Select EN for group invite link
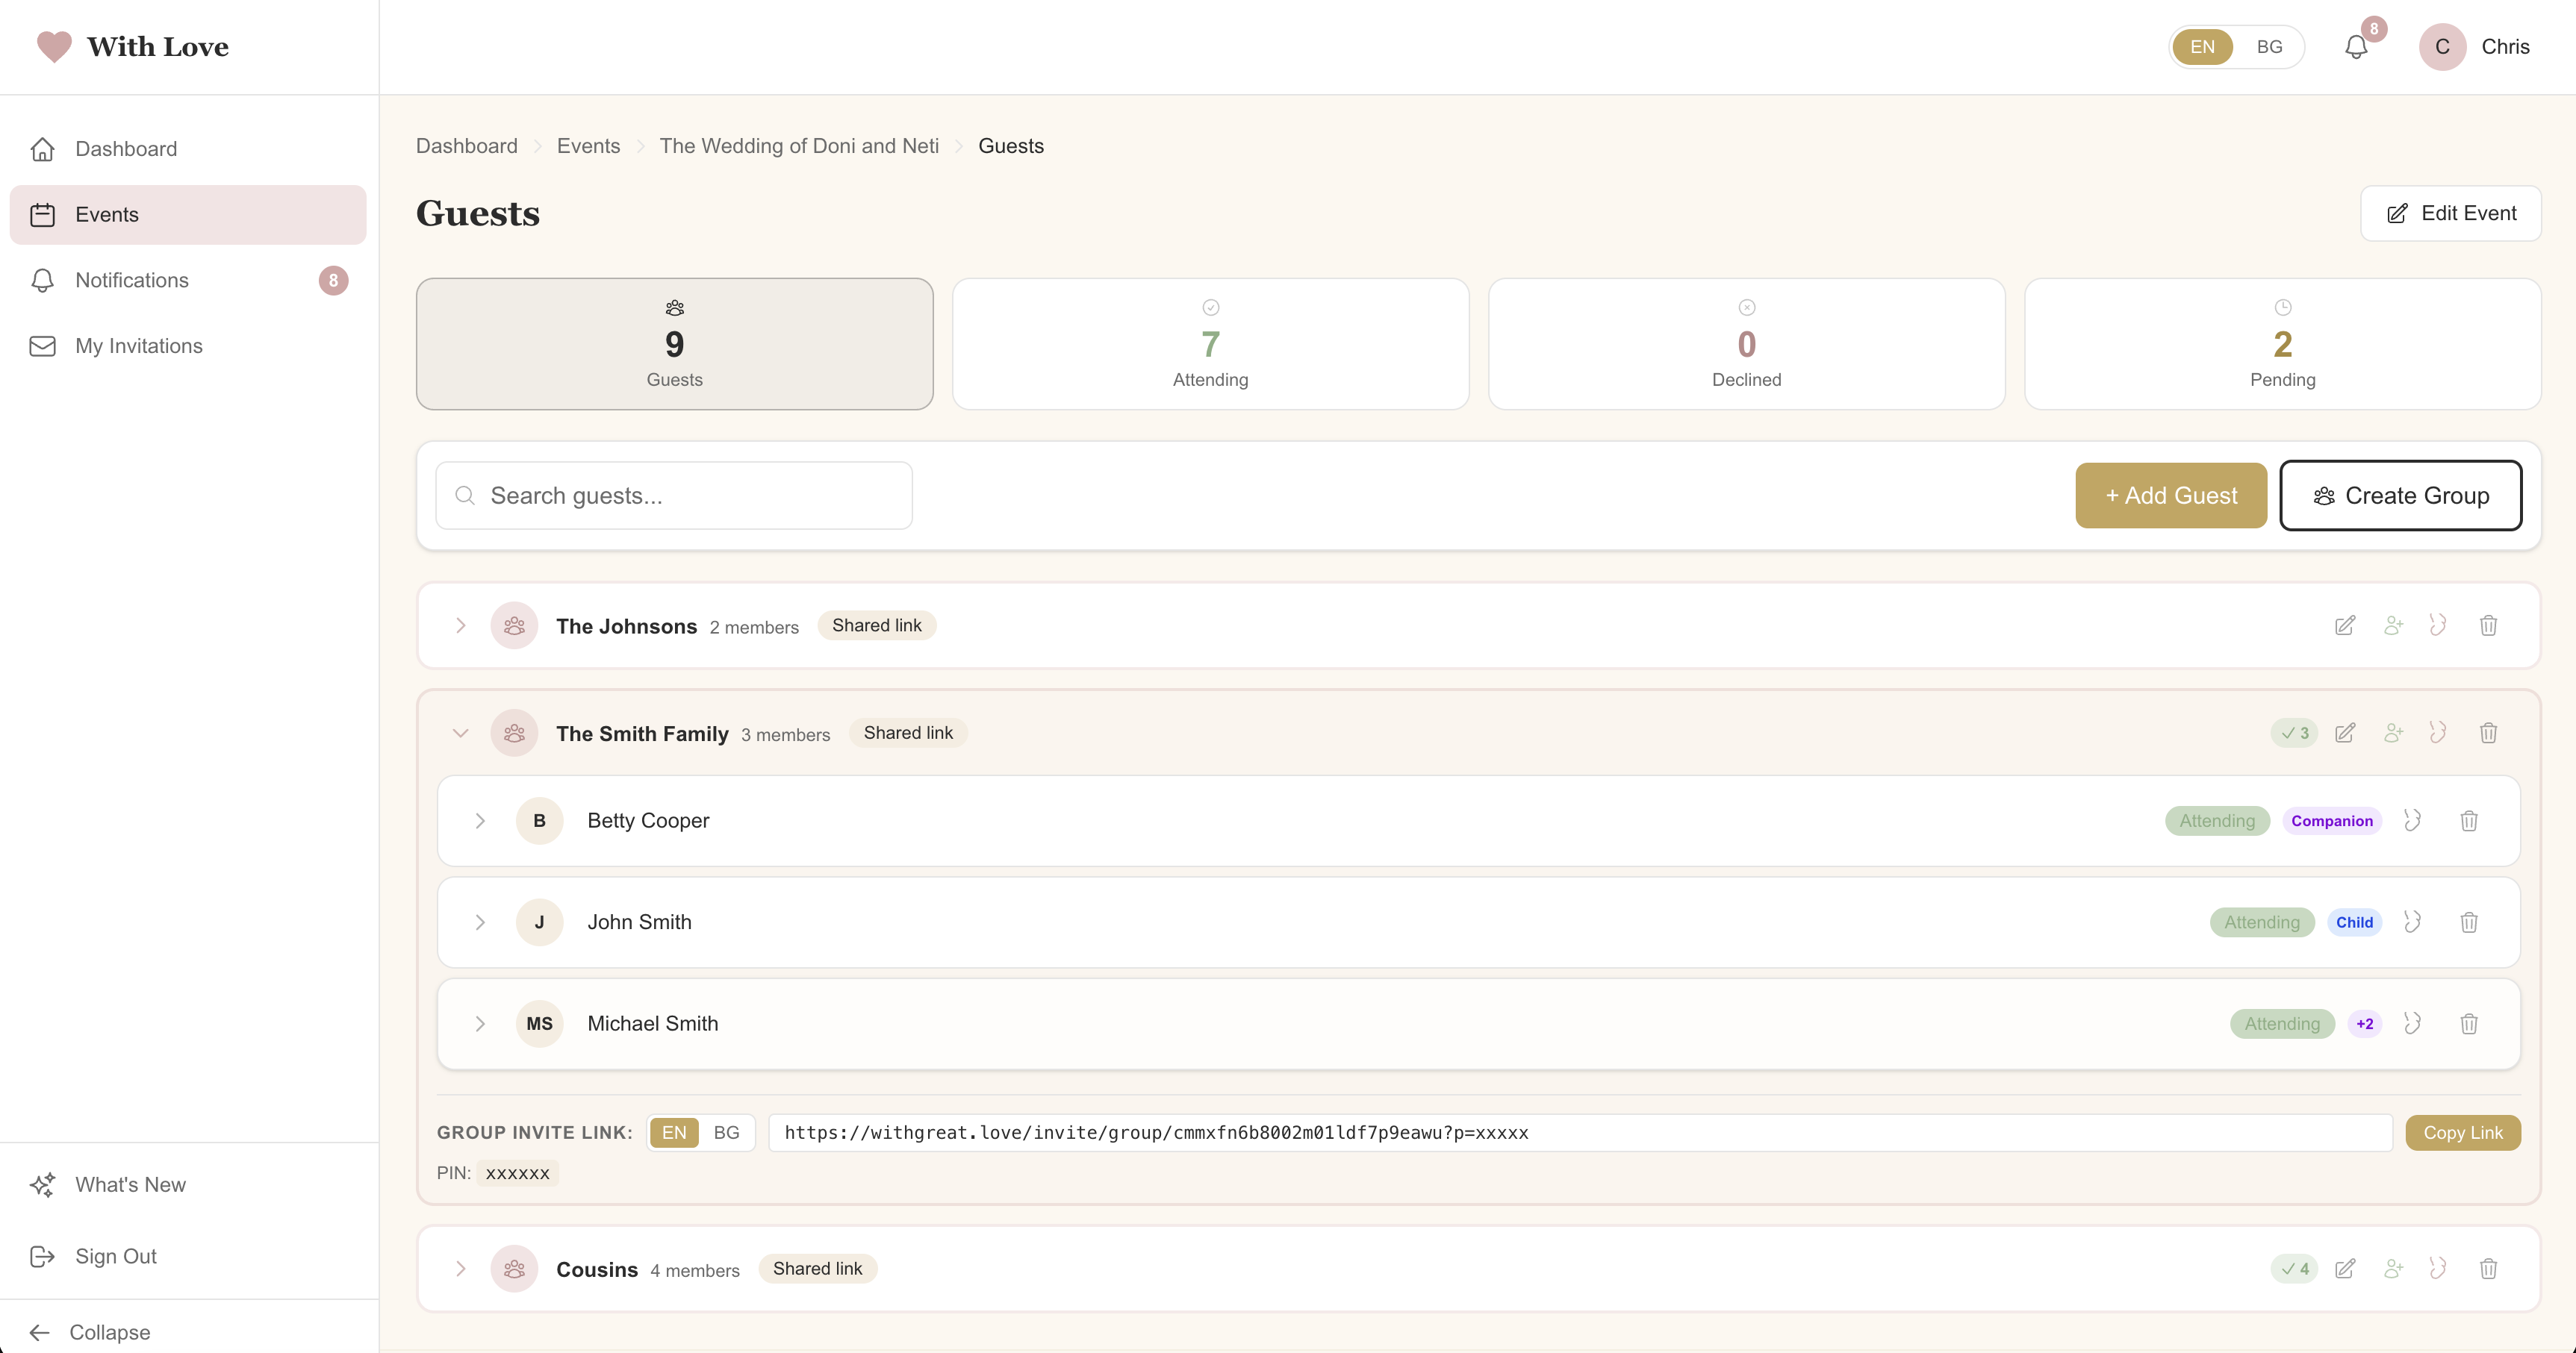Image resolution: width=2576 pixels, height=1353 pixels. tap(674, 1132)
